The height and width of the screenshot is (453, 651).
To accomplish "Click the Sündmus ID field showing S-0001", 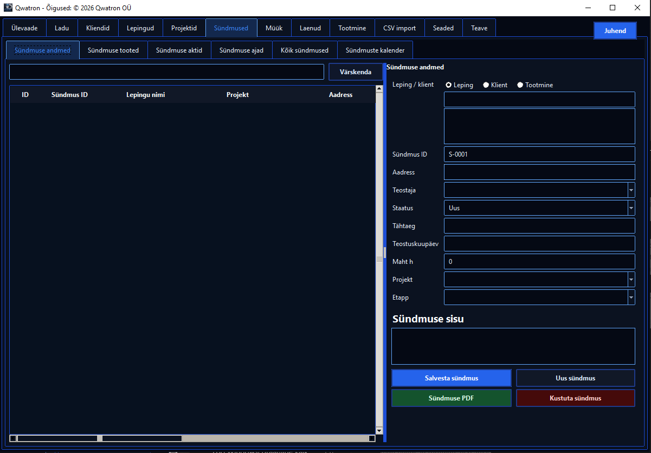I will (539, 154).
